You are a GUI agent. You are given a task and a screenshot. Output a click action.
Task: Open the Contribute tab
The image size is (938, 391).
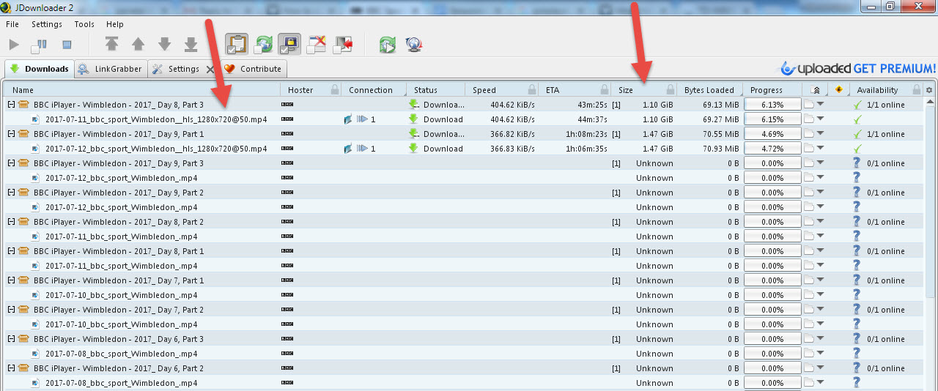tap(253, 69)
